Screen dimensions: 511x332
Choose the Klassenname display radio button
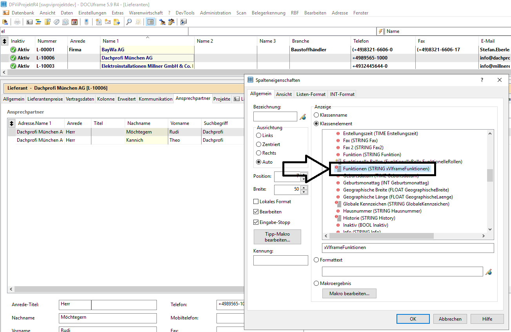point(316,115)
